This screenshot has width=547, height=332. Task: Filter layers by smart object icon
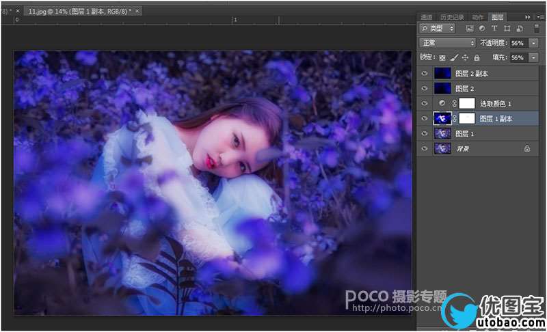tap(520, 29)
